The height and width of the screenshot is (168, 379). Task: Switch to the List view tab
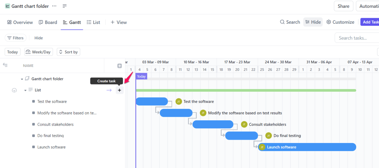click(x=93, y=22)
